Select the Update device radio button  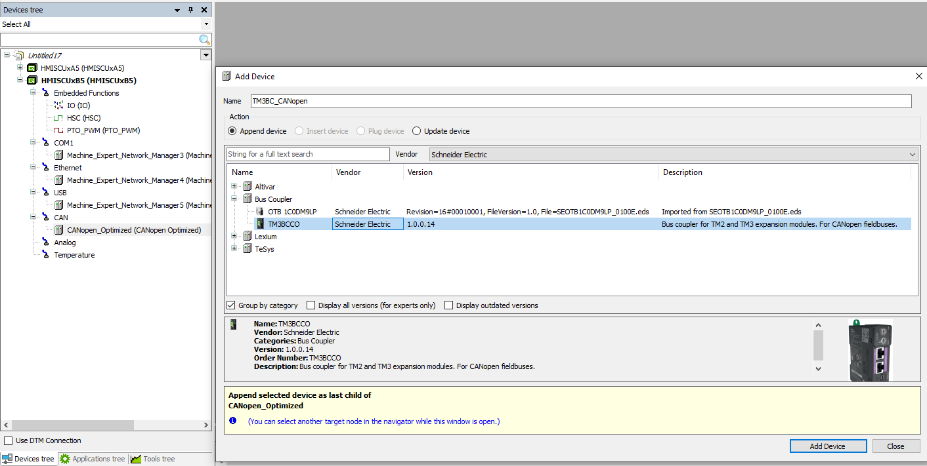[x=416, y=131]
